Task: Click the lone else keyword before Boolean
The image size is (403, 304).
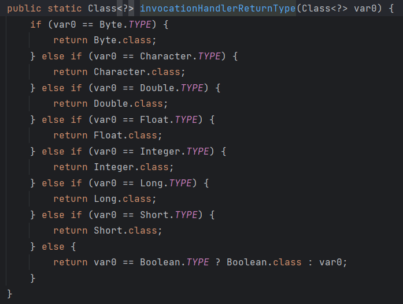Action: pyautogui.click(x=53, y=246)
